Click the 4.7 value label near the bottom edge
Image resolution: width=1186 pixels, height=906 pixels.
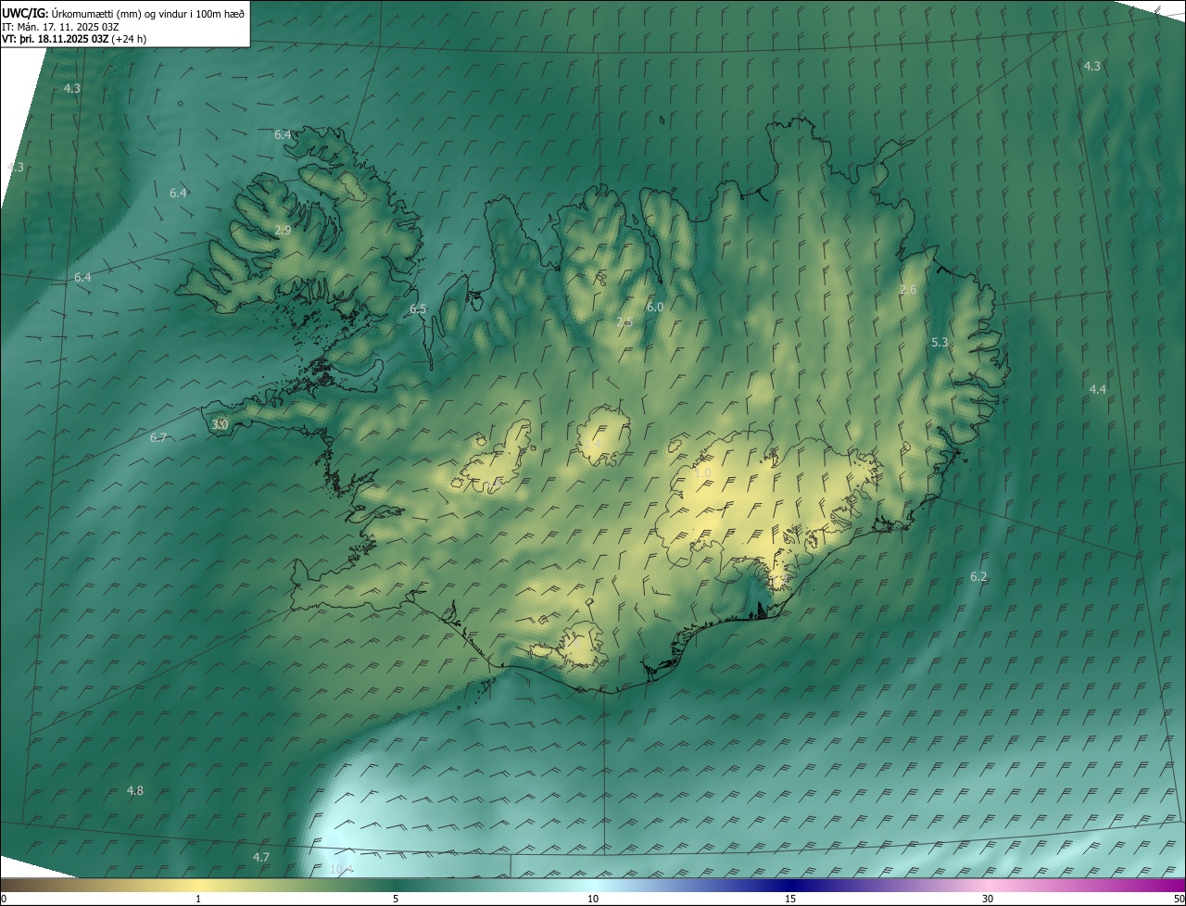click(261, 857)
